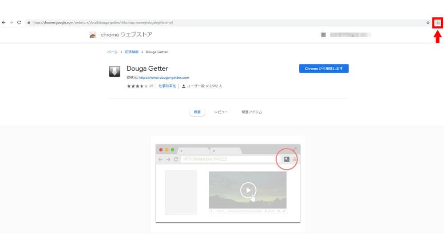Click the user count person icon
This screenshot has height=252, width=444.
coord(183,86)
